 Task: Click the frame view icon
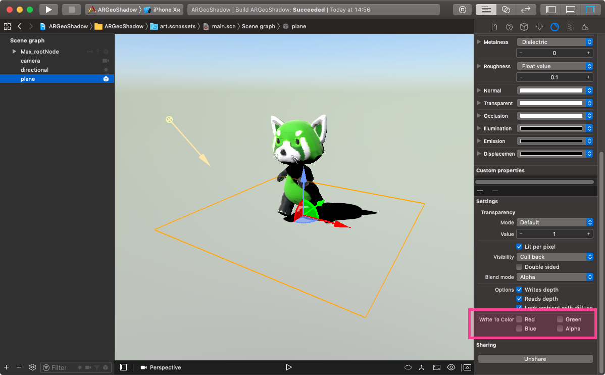(437, 367)
